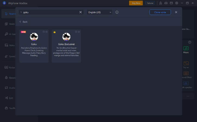Screen dimensions: 197x122
Task: Click the iMyFone VoxBox logo
Action: (4, 3)
